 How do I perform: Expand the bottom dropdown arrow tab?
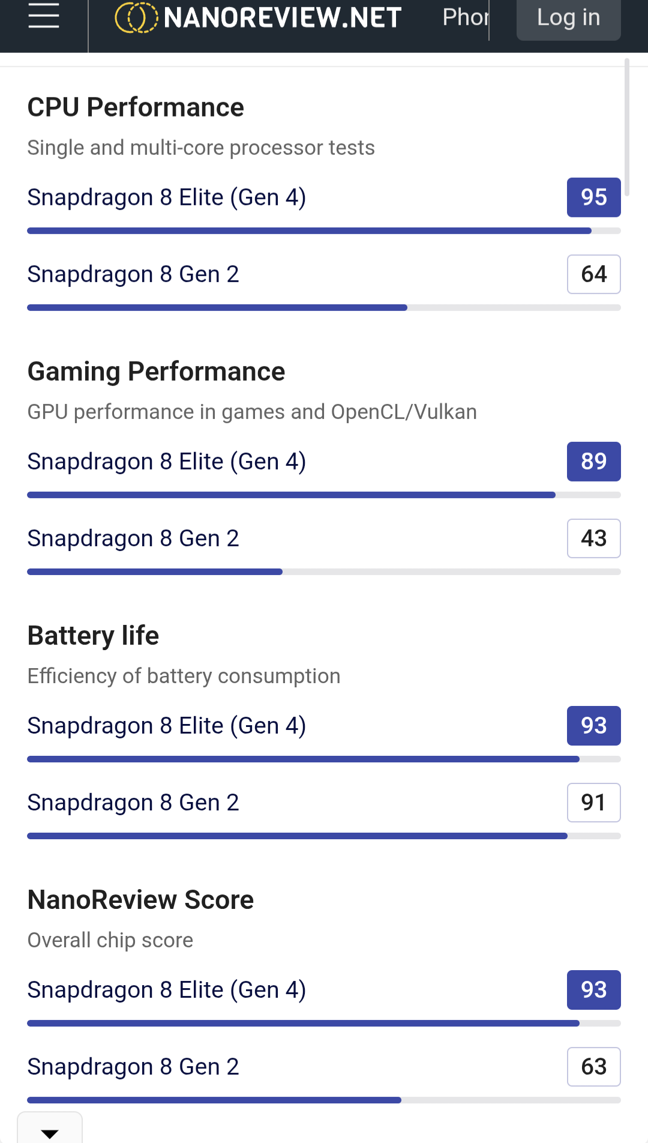50,1131
